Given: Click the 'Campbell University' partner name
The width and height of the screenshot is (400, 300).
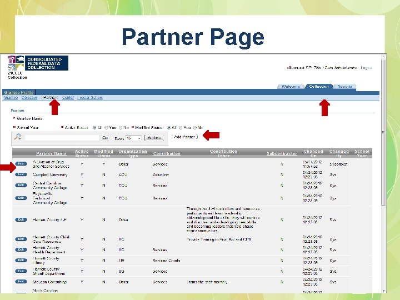Looking at the screenshot, I should point(50,175).
